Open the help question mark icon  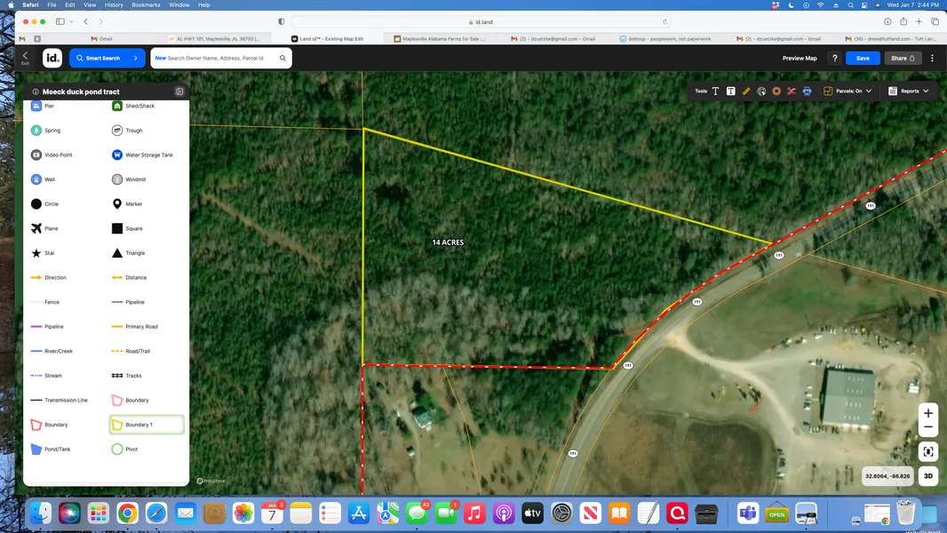point(834,58)
